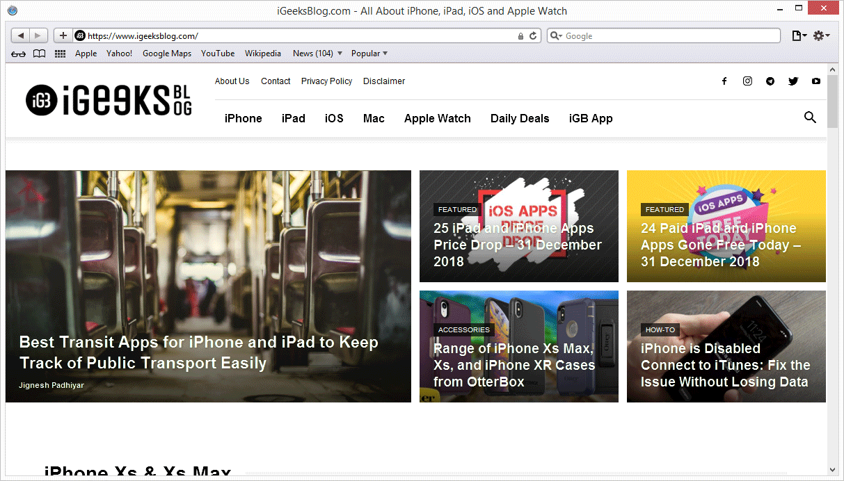Click the HOW-TO category tag
The width and height of the screenshot is (844, 481).
pyautogui.click(x=660, y=329)
